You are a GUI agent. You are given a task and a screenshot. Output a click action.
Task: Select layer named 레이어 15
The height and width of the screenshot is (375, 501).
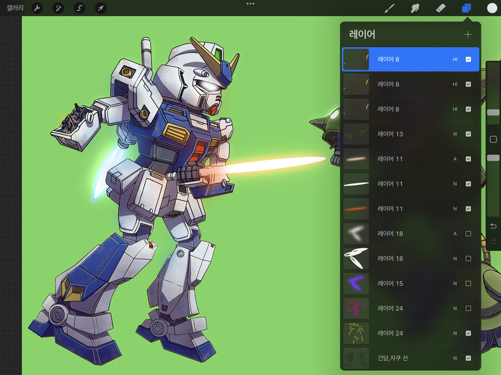[x=390, y=283]
